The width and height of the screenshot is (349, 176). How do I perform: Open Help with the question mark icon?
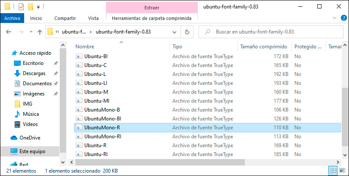(344, 18)
